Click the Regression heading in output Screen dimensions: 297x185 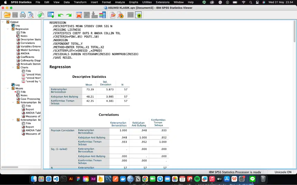[x=60, y=67]
